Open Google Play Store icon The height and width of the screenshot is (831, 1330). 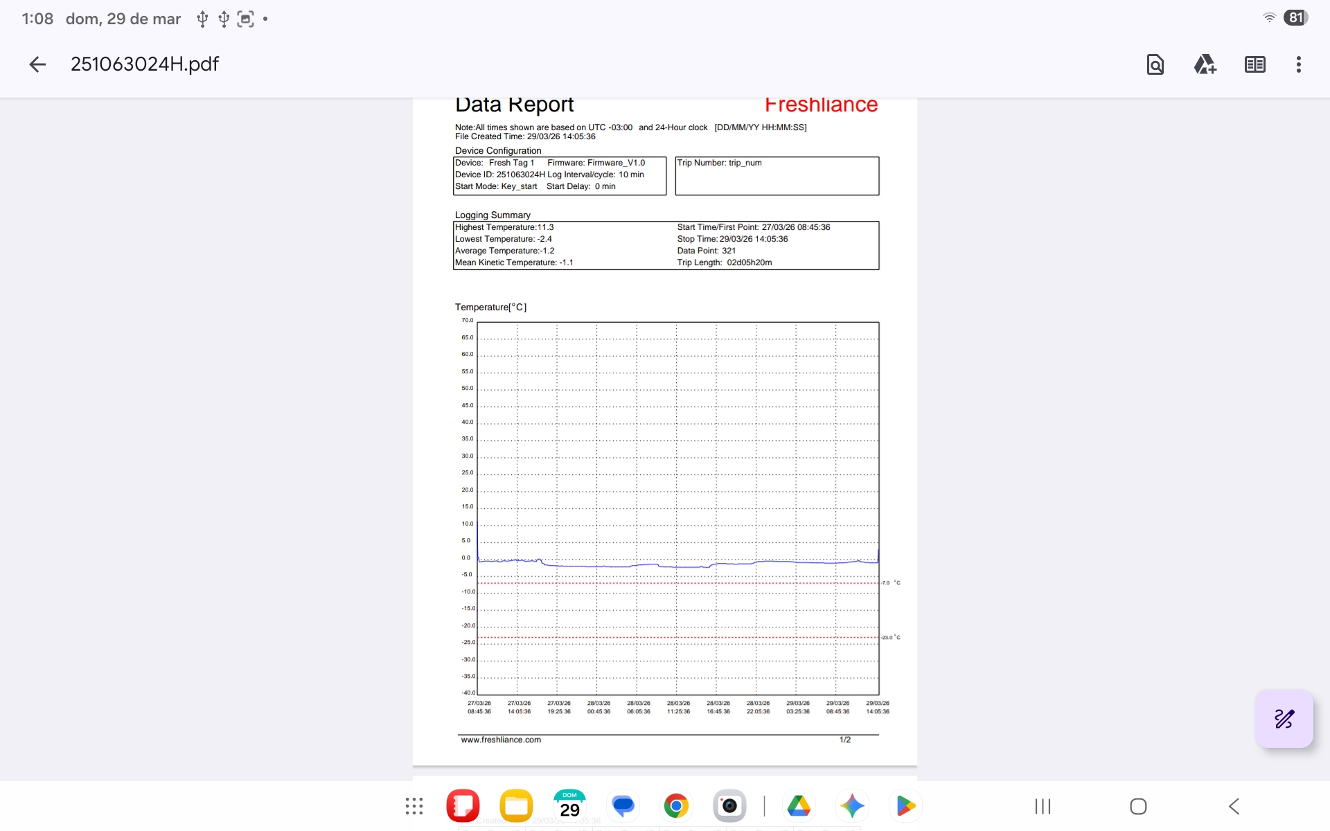tap(905, 806)
